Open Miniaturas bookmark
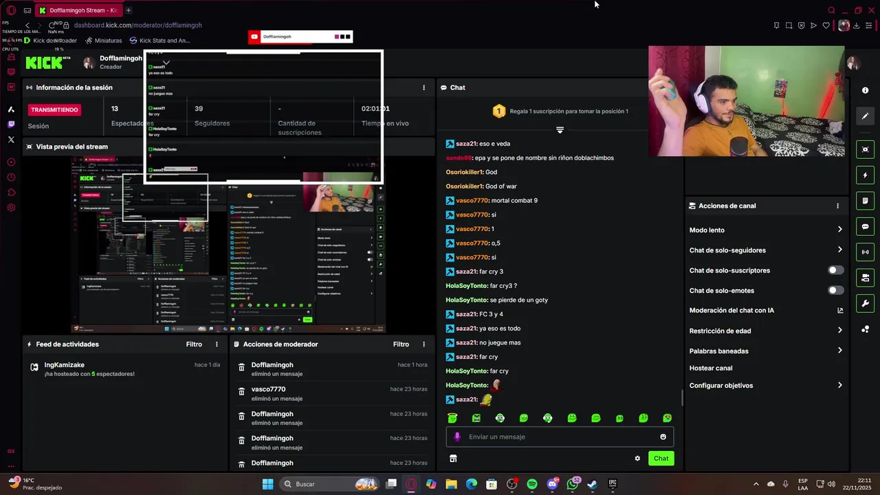Image resolution: width=880 pixels, height=495 pixels. pyautogui.click(x=103, y=41)
